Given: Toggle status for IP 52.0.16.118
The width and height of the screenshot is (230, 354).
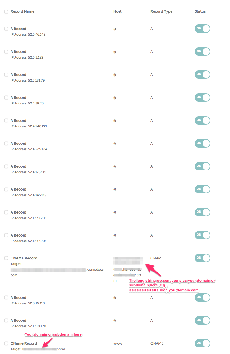Looking at the screenshot, I should (202, 297).
